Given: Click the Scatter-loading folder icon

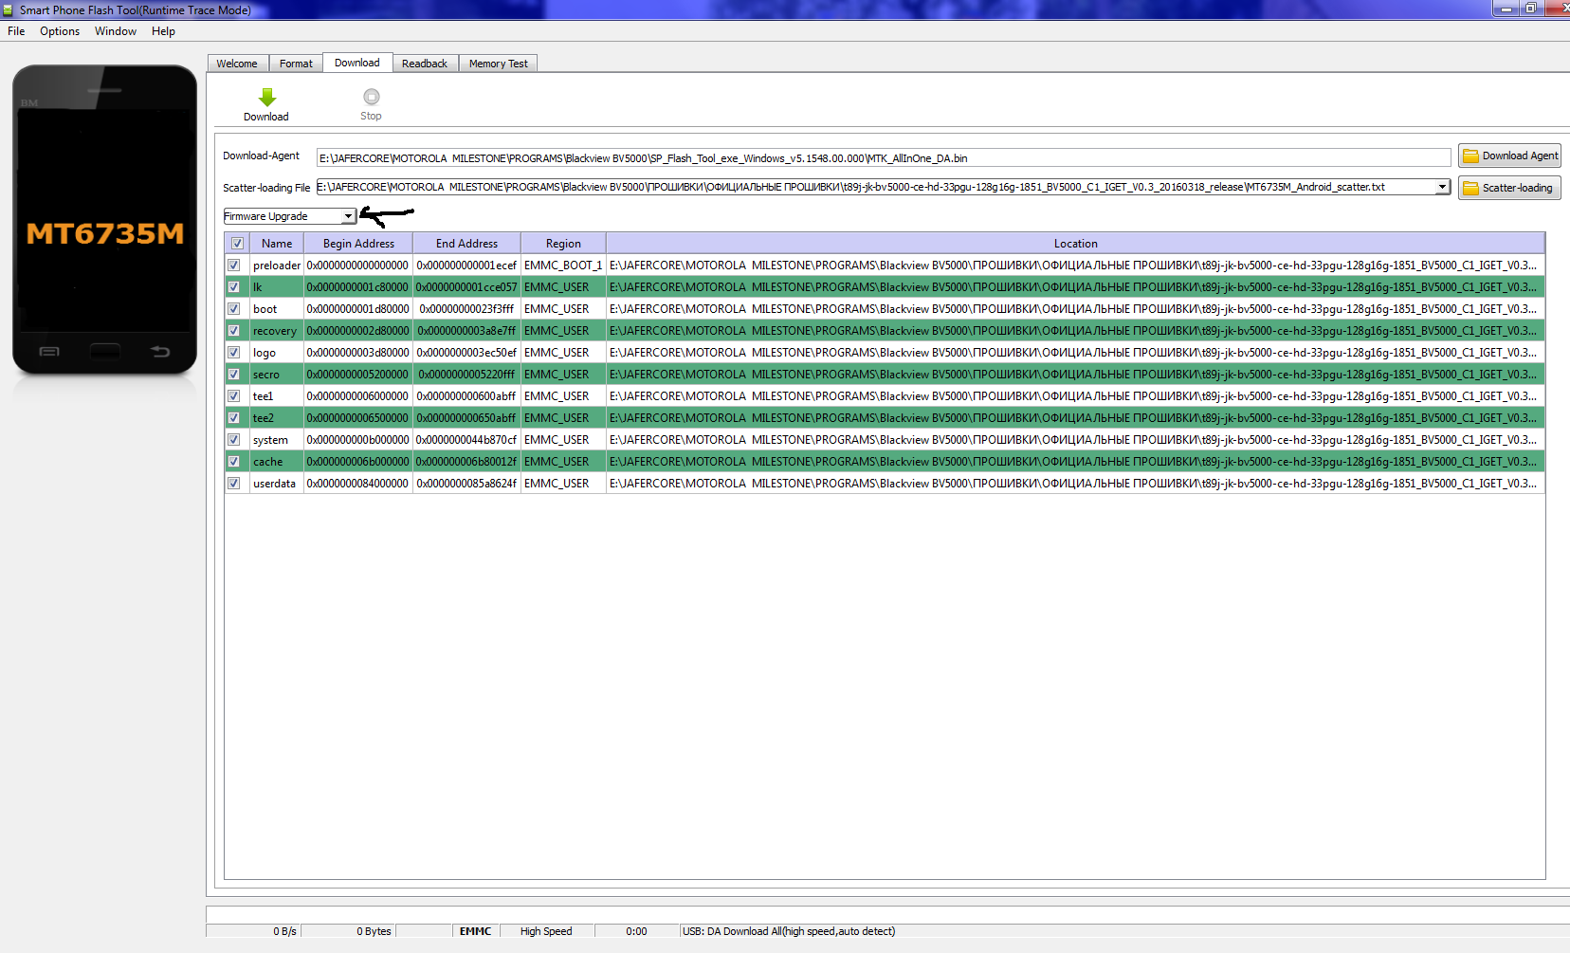Looking at the screenshot, I should pos(1470,189).
